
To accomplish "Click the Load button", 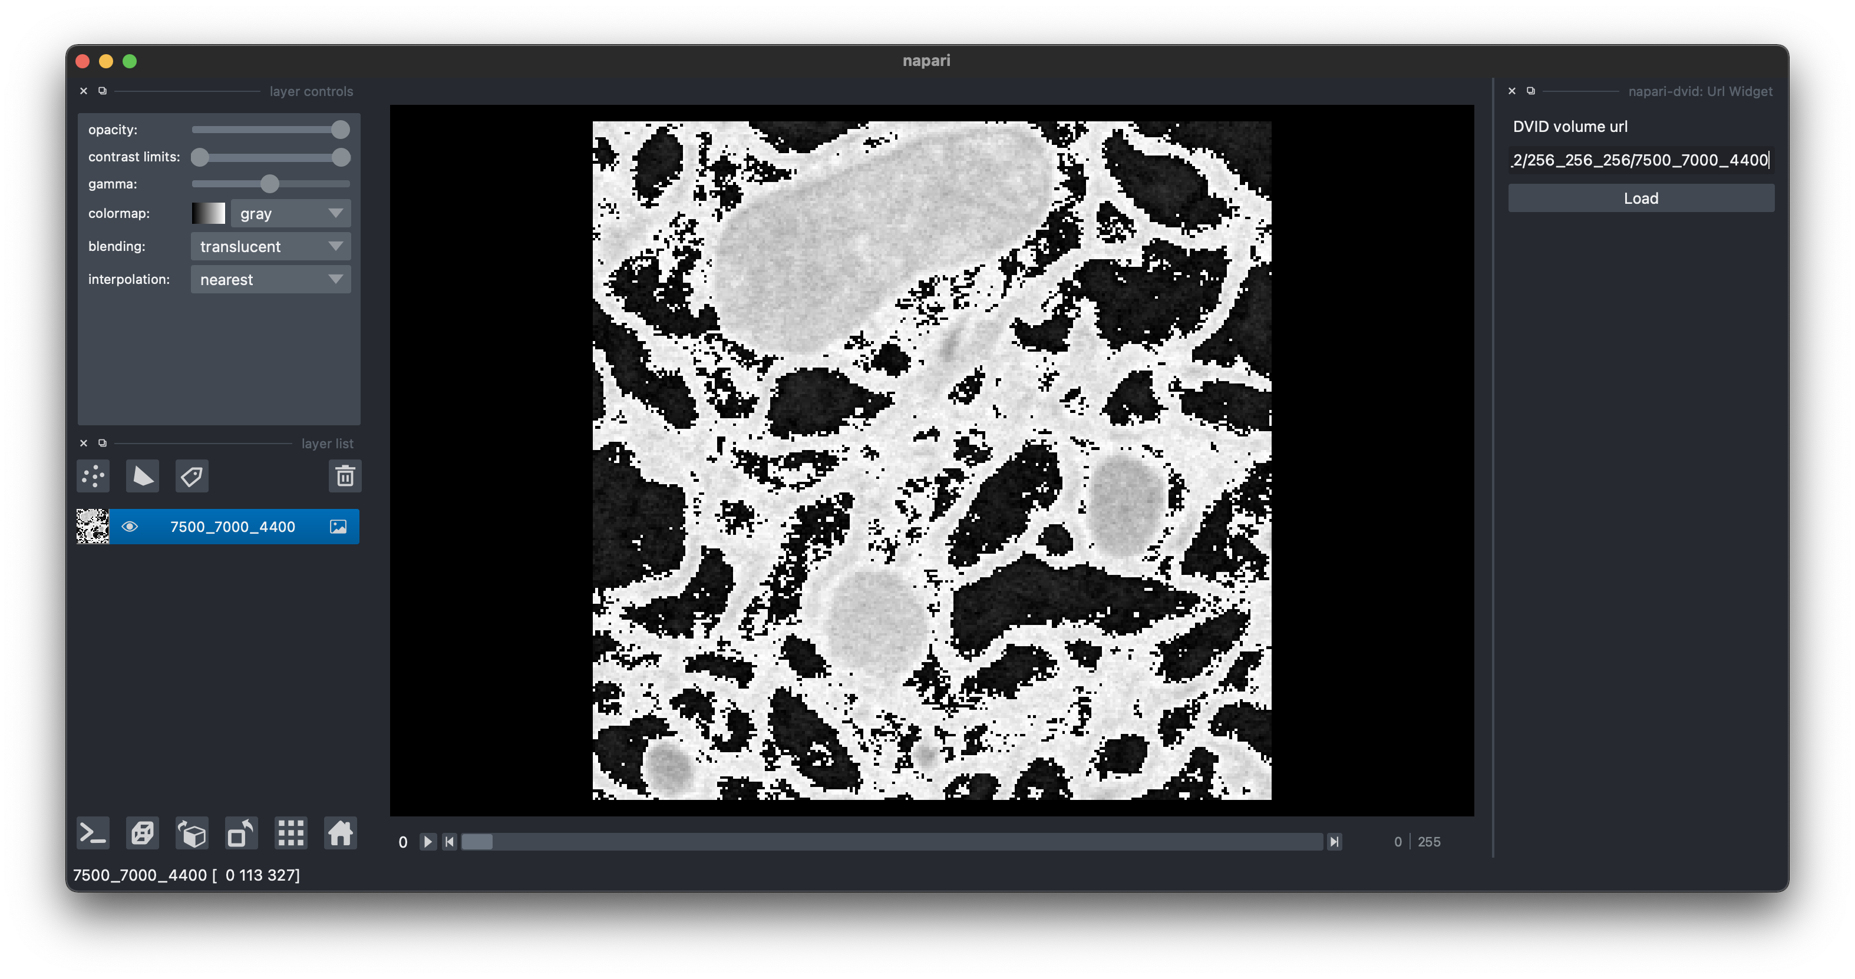I will click(1641, 198).
